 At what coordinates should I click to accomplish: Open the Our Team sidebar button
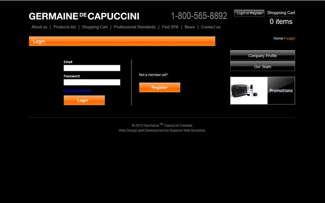click(262, 66)
